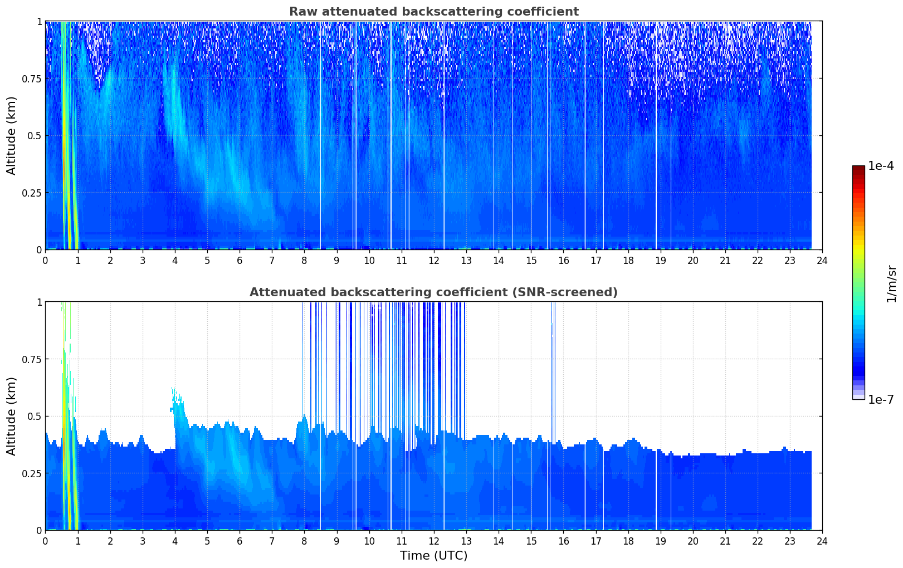Select time tick "6" under the SNR-screened plot
The width and height of the screenshot is (903, 568).
(x=240, y=541)
